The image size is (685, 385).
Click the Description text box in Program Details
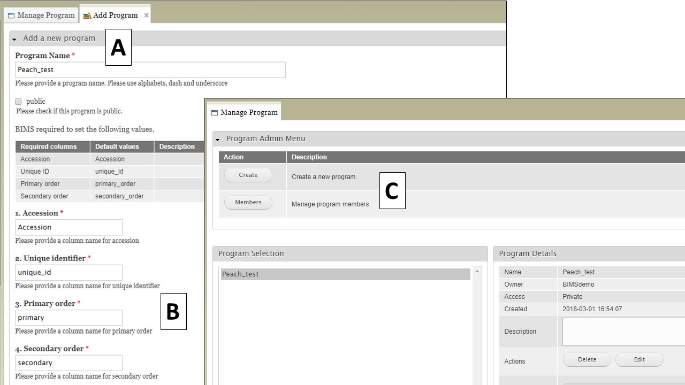[x=623, y=332]
